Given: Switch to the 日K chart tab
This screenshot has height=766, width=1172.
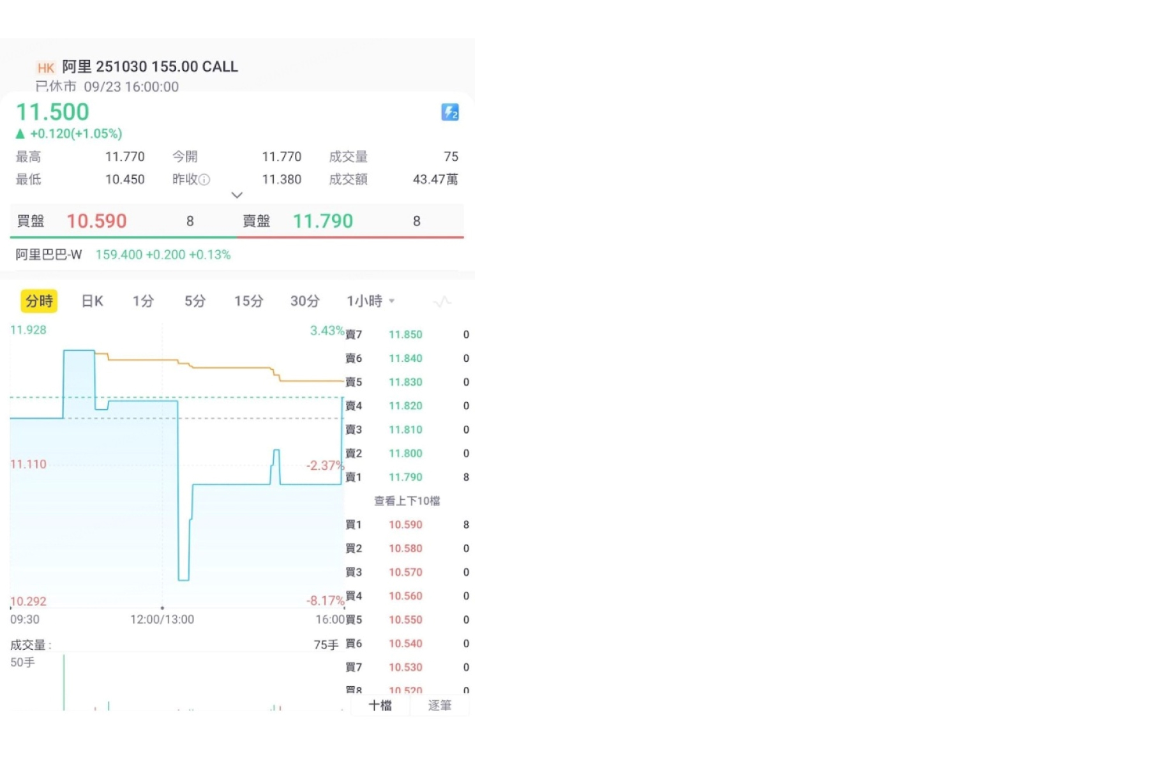Looking at the screenshot, I should coord(92,301).
